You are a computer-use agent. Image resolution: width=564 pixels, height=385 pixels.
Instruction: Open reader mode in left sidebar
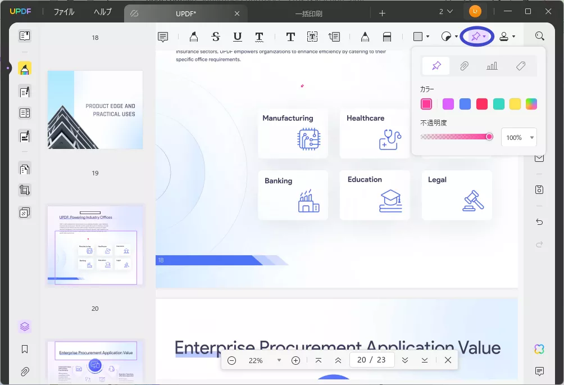pyautogui.click(x=25, y=35)
